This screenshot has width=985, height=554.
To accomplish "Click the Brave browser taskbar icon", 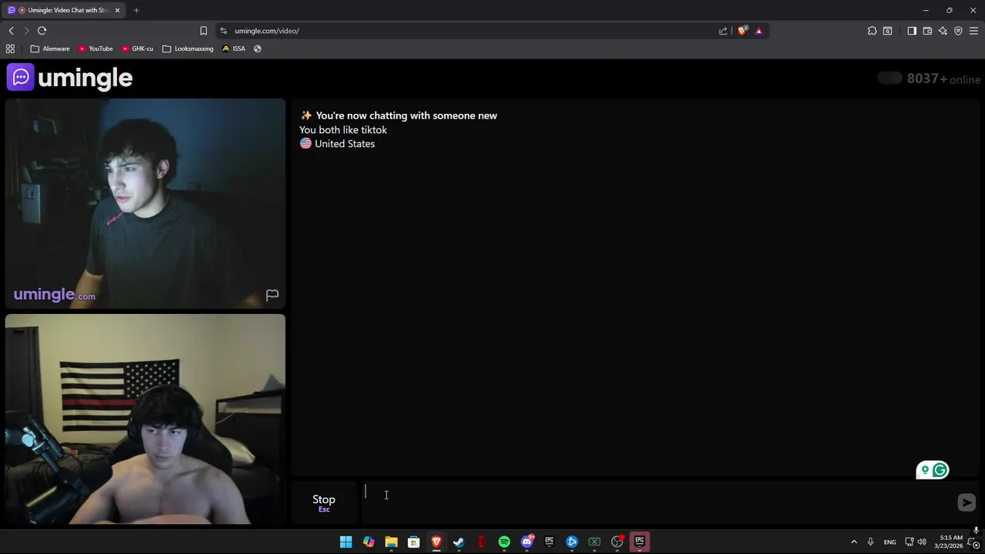I will [436, 542].
